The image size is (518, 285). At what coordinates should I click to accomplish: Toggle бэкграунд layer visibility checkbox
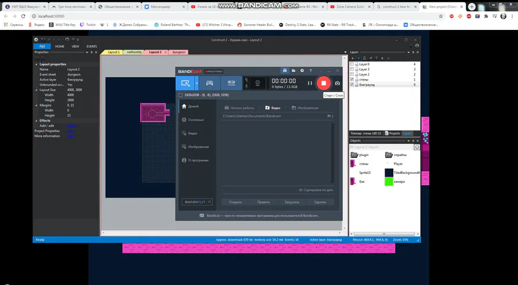point(352,85)
